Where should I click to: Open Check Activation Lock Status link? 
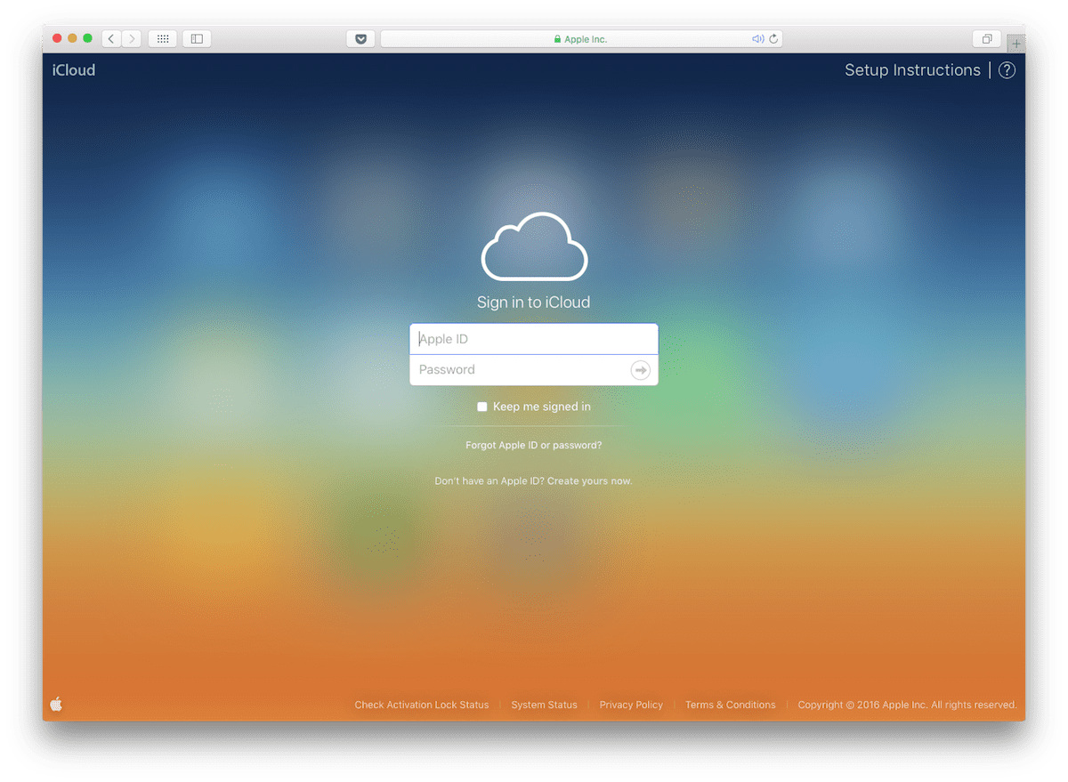click(x=421, y=705)
